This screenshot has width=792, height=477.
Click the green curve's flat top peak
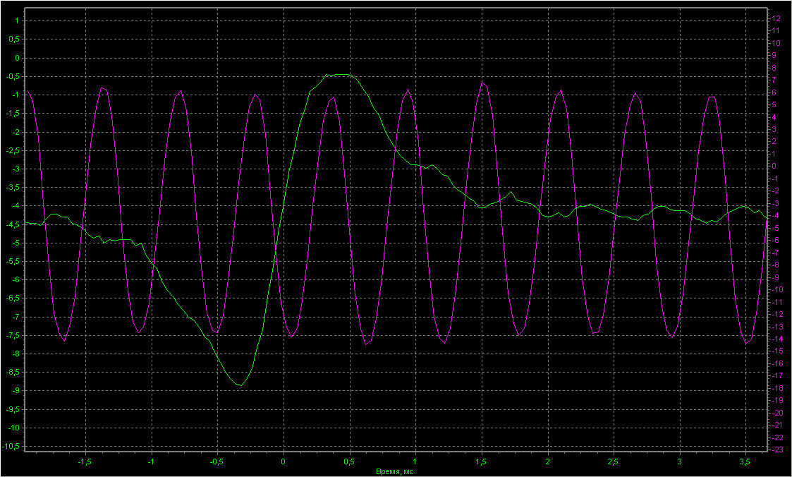pos(339,74)
